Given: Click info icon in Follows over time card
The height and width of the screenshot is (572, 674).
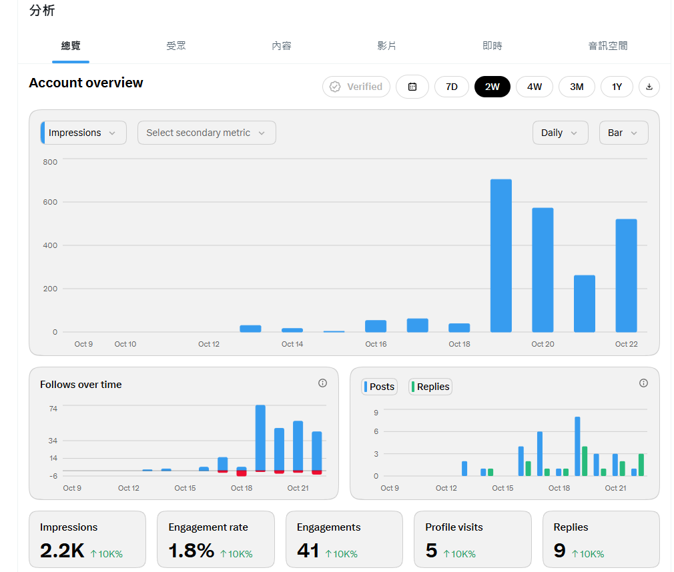Looking at the screenshot, I should [322, 383].
